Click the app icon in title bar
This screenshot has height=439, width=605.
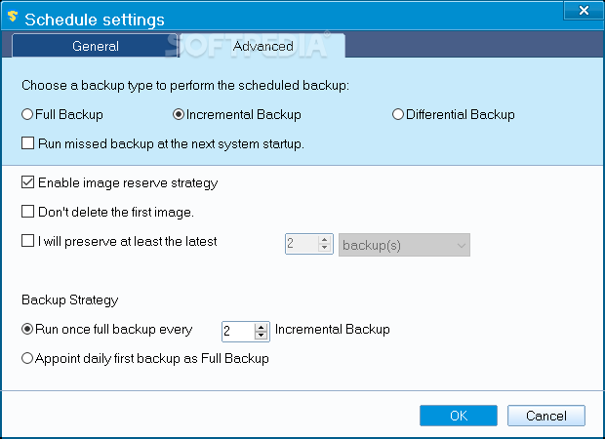coord(12,18)
